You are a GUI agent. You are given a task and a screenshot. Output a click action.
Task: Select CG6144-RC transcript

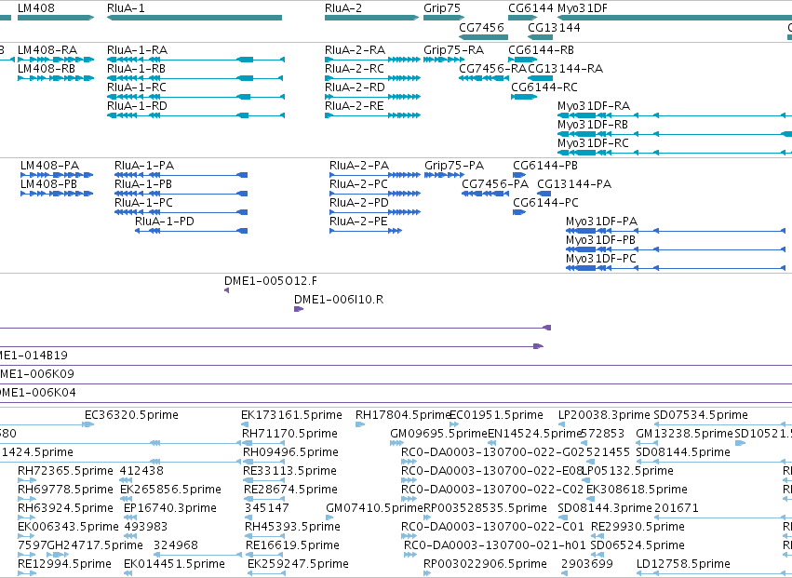click(x=524, y=97)
